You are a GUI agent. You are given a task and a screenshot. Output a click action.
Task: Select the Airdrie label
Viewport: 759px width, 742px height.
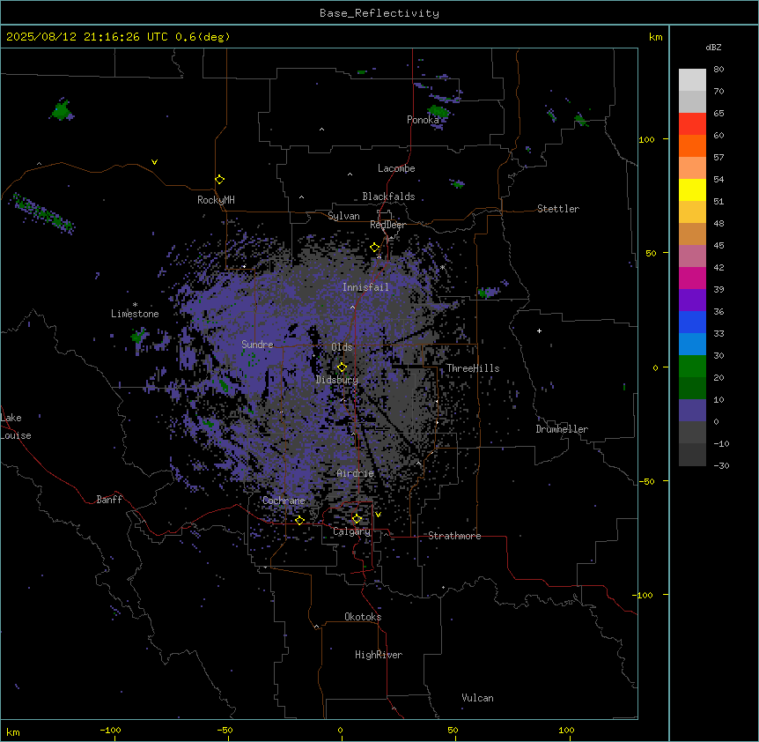(x=356, y=473)
